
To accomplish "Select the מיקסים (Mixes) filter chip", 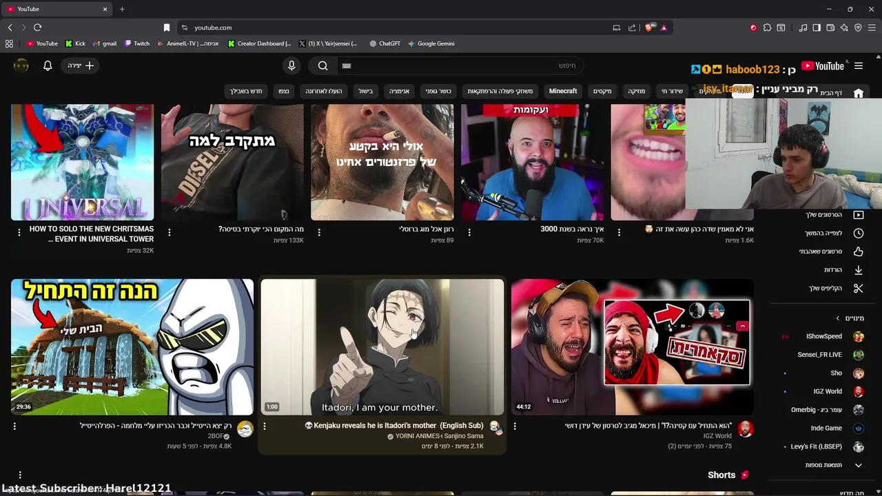I will pyautogui.click(x=602, y=91).
